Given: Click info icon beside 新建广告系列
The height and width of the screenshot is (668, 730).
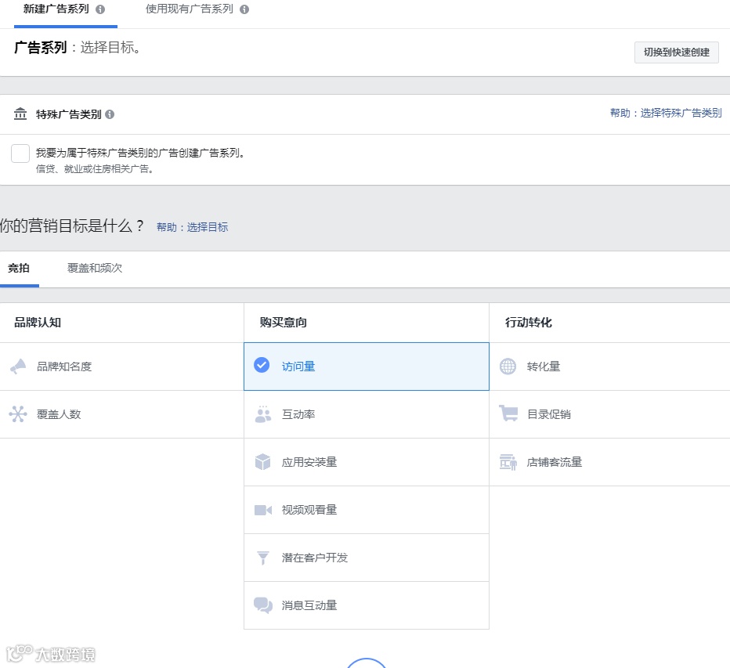Looking at the screenshot, I should coord(100,9).
